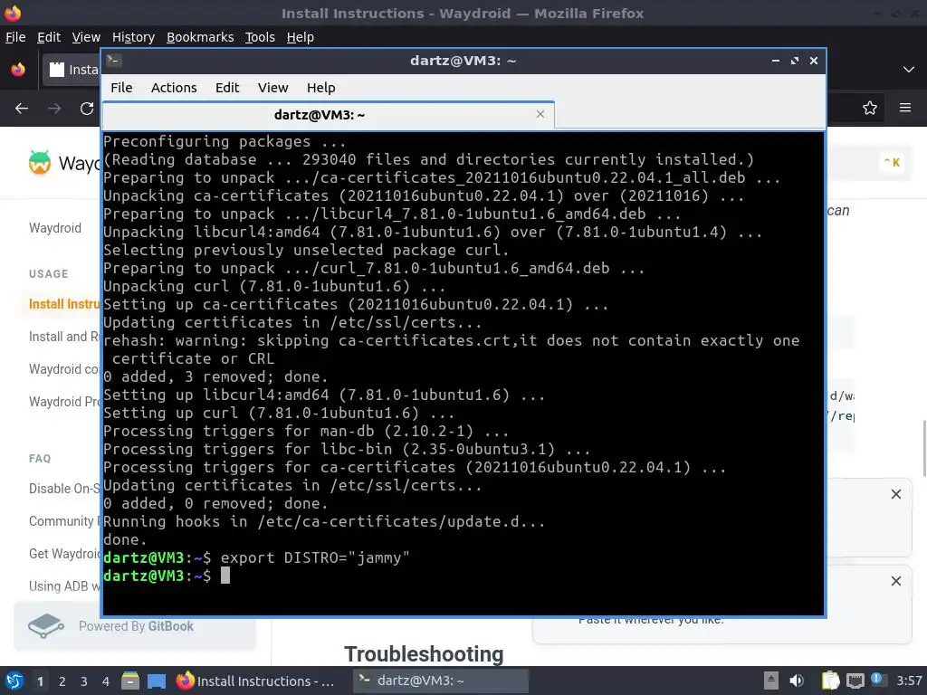Switch to workspace 1
The height and width of the screenshot is (695, 927).
[40, 681]
